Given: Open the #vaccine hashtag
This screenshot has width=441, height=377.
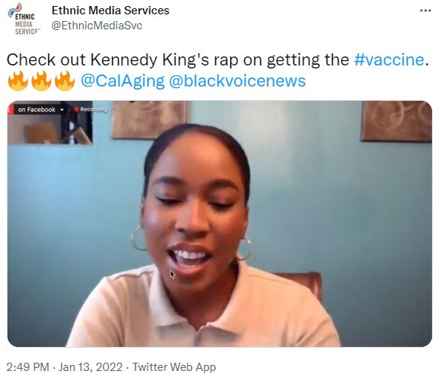Looking at the screenshot, I should 389,59.
